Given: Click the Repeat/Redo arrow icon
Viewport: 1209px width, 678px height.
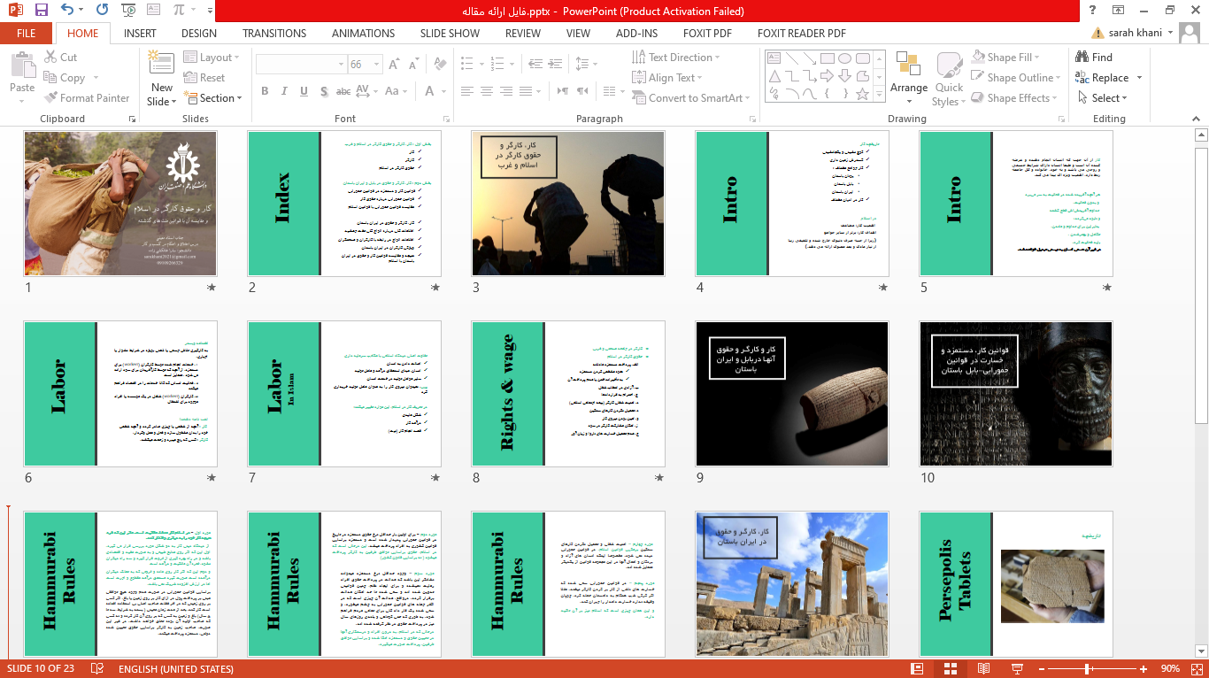Looking at the screenshot, I should pos(102,11).
